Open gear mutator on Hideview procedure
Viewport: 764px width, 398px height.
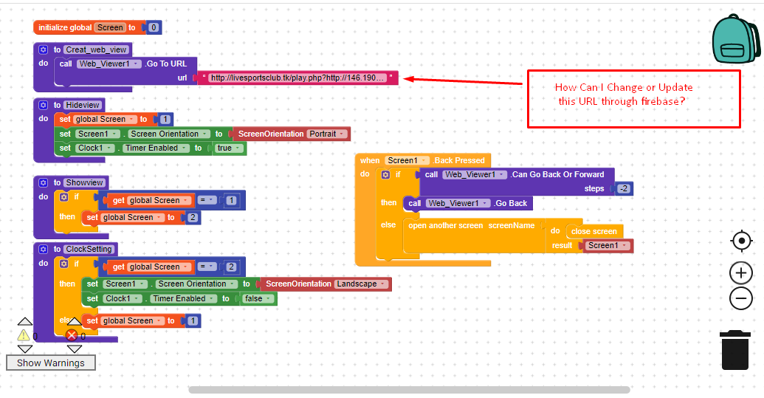point(43,105)
